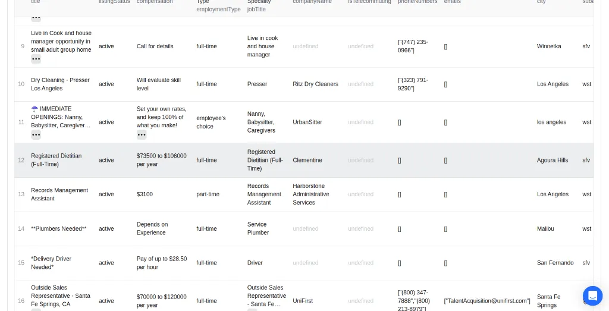Click the 'part-time' employment type cell

pos(208,194)
